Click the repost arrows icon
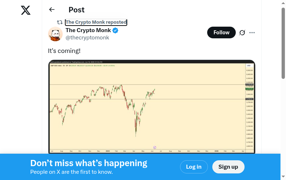The height and width of the screenshot is (180, 286). click(x=59, y=22)
